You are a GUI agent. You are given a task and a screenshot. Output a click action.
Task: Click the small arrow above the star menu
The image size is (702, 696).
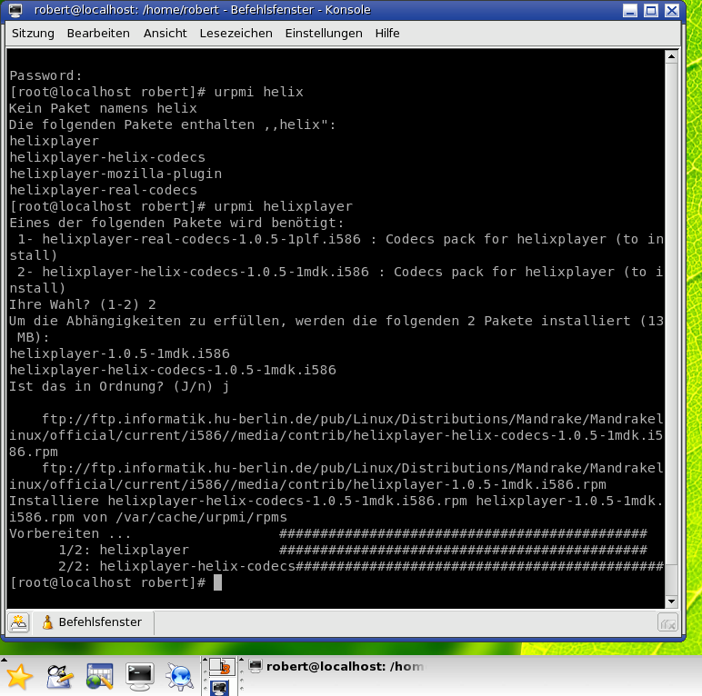pos(4,660)
